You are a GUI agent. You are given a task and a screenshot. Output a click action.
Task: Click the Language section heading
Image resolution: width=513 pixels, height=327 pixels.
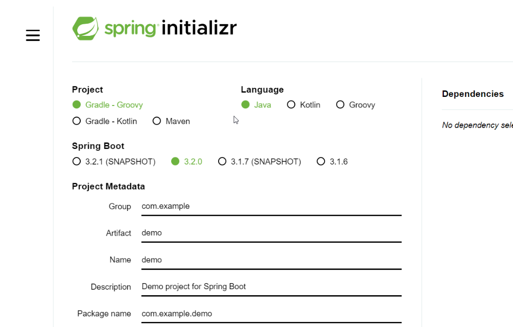tap(263, 90)
